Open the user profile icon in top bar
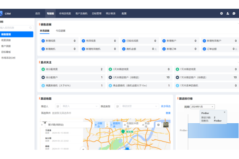239x159 pixels. coord(228,14)
